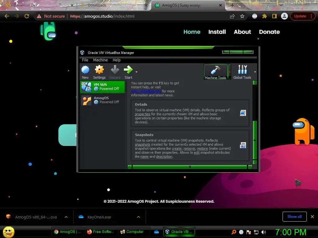Click the properties link in Details
The image size is (318, 238).
pyautogui.click(x=143, y=114)
